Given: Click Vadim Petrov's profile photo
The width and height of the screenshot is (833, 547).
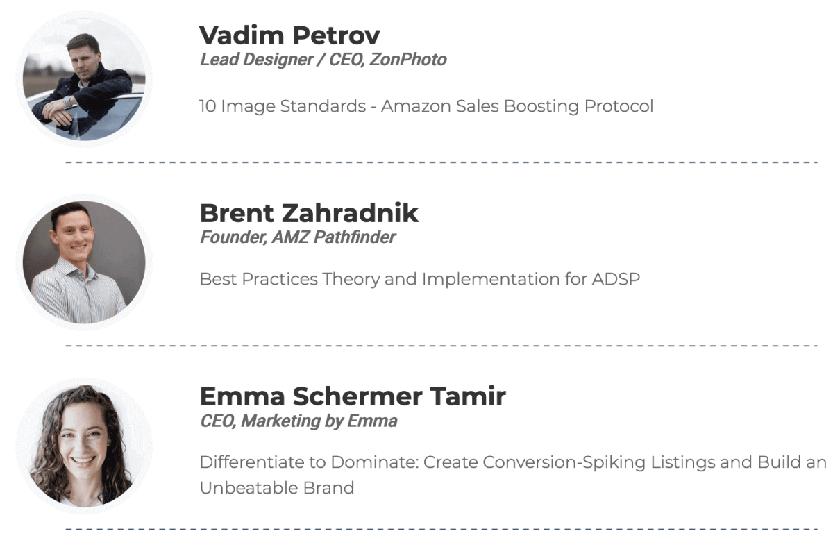Looking at the screenshot, I should 84,78.
